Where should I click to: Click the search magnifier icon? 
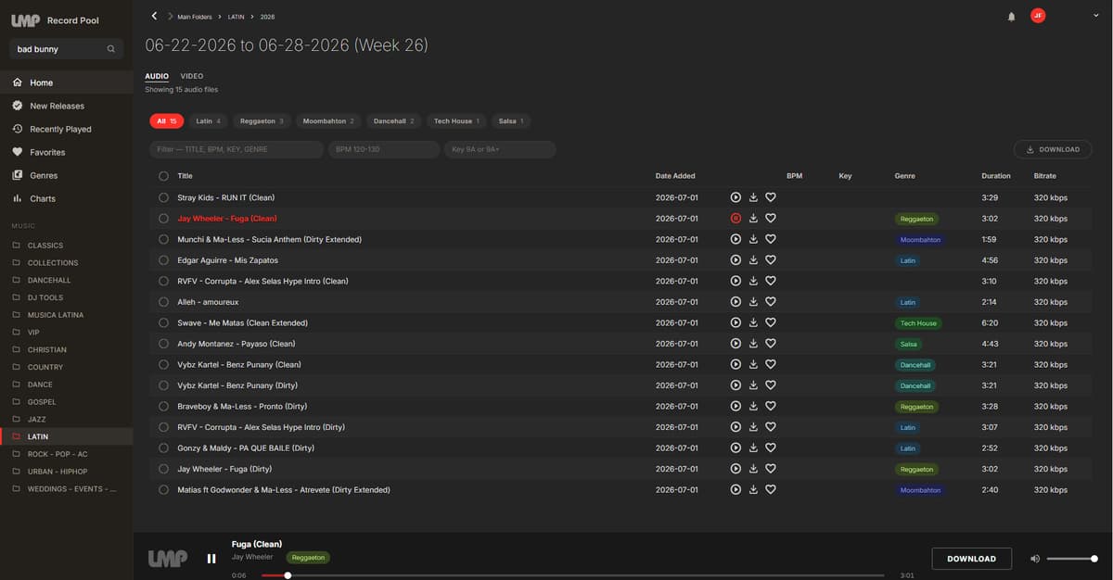pyautogui.click(x=111, y=49)
